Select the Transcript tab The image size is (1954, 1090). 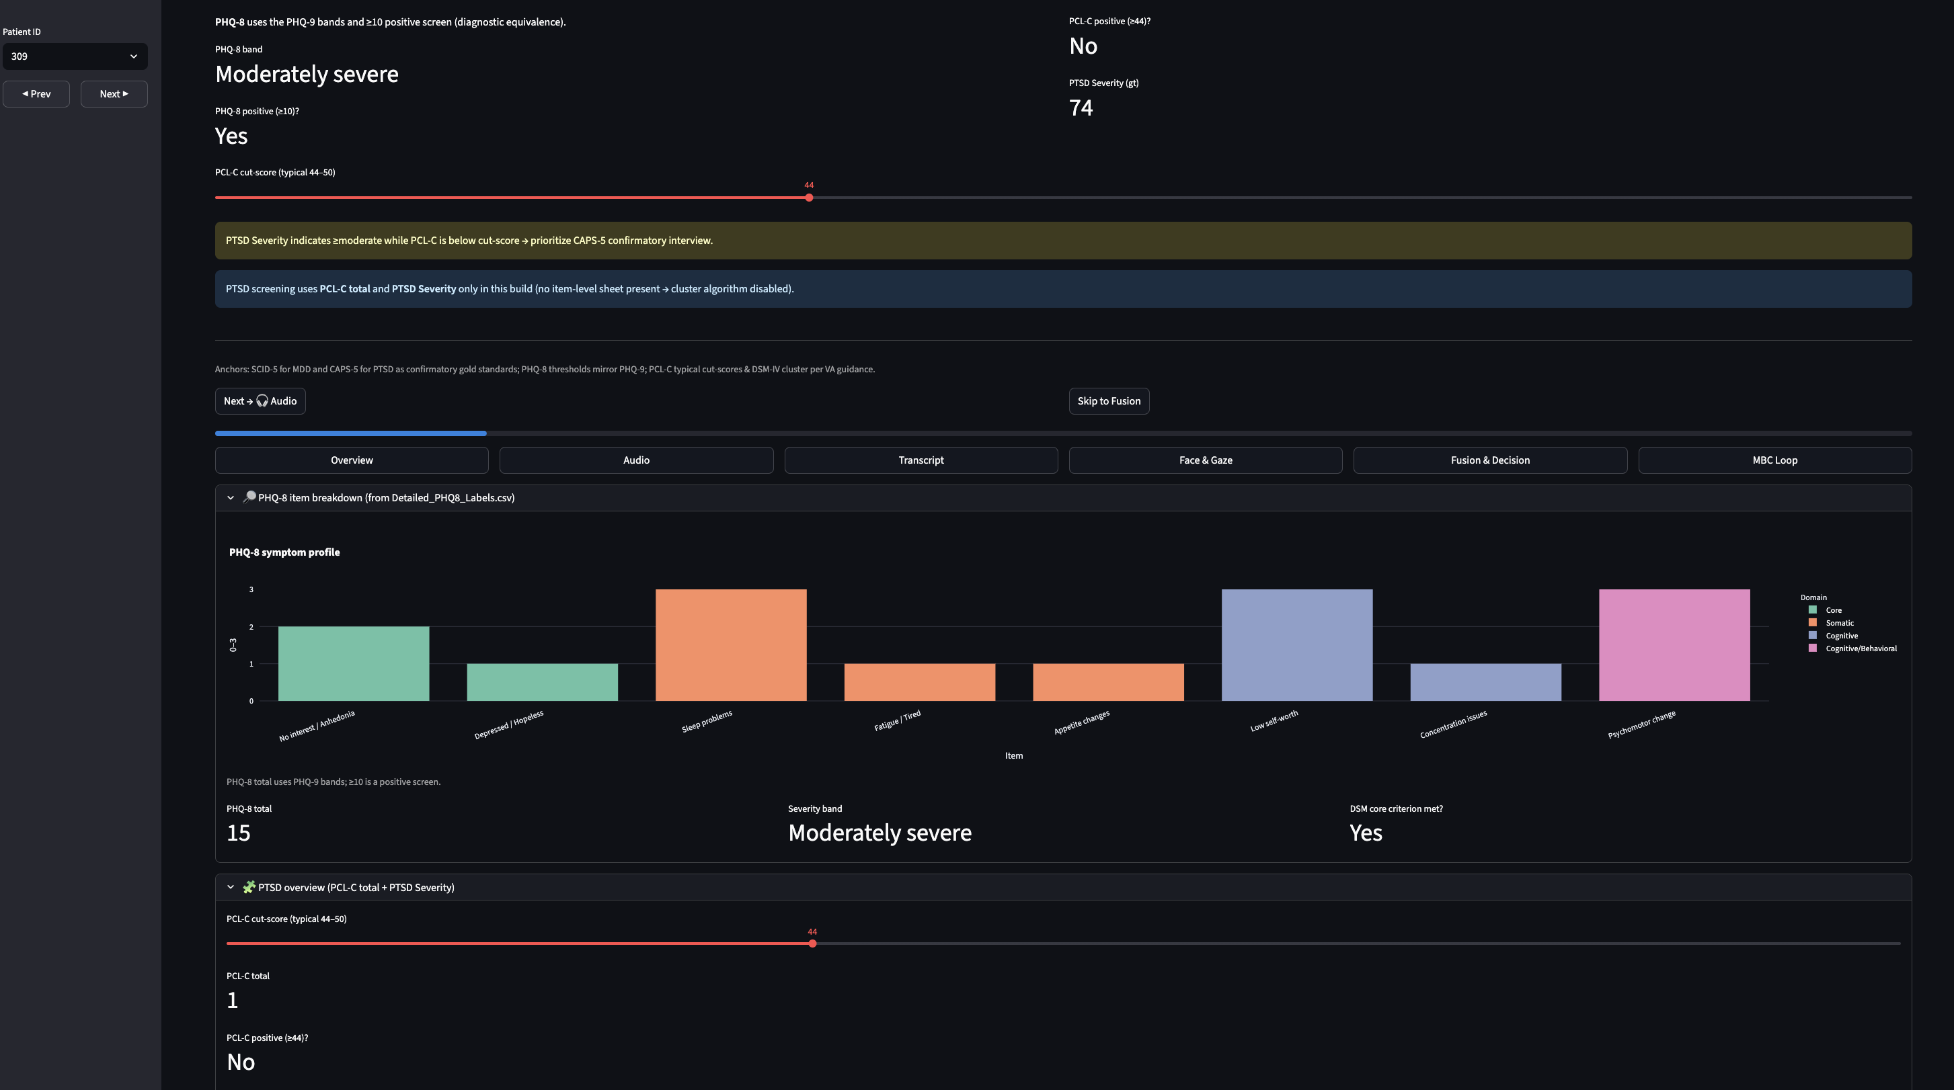[x=921, y=460]
